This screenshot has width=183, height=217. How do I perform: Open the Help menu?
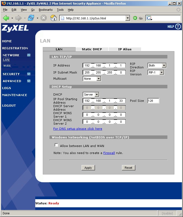pyautogui.click(x=71, y=10)
